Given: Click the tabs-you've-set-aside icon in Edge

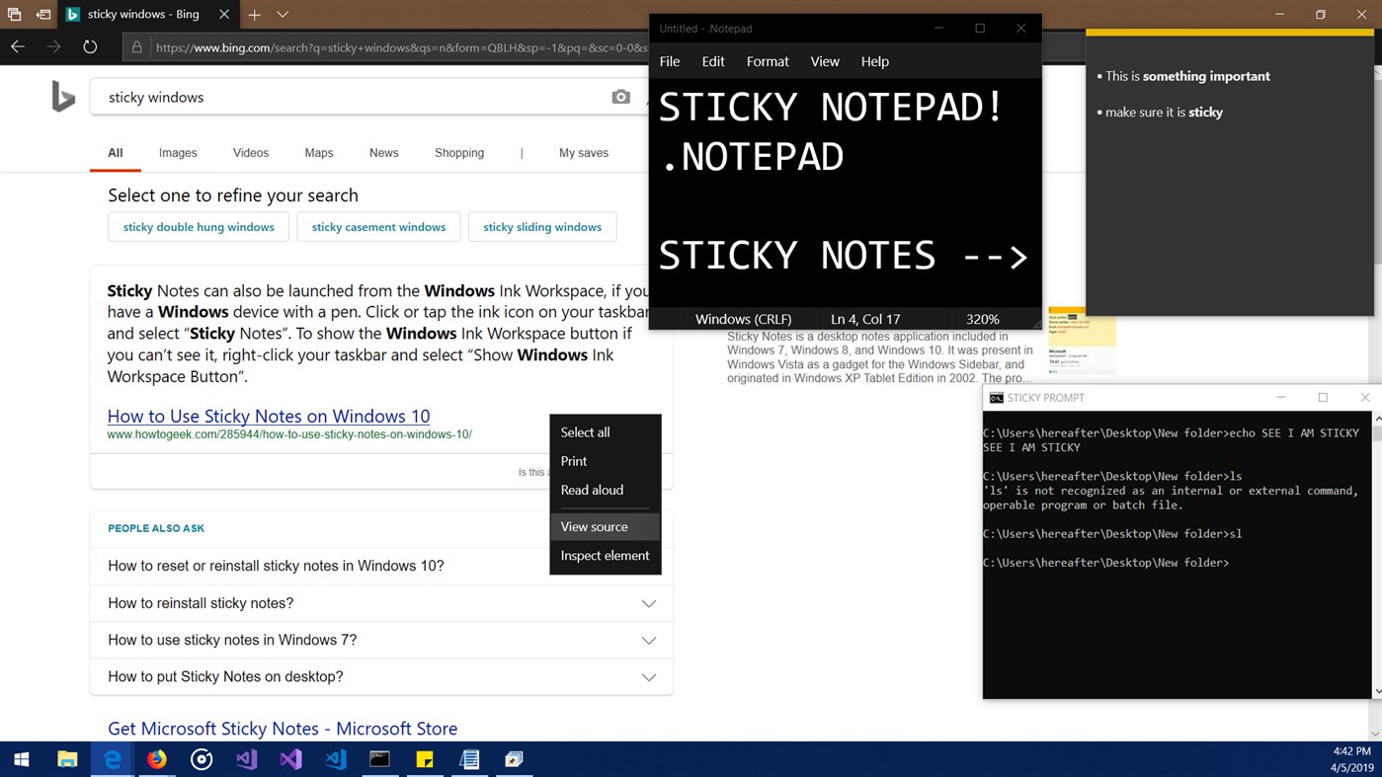Looking at the screenshot, I should [x=15, y=14].
